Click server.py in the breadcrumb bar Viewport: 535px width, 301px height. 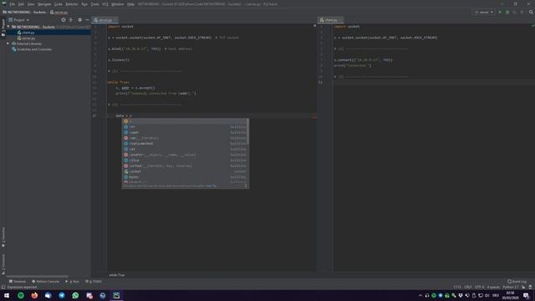tap(59, 13)
